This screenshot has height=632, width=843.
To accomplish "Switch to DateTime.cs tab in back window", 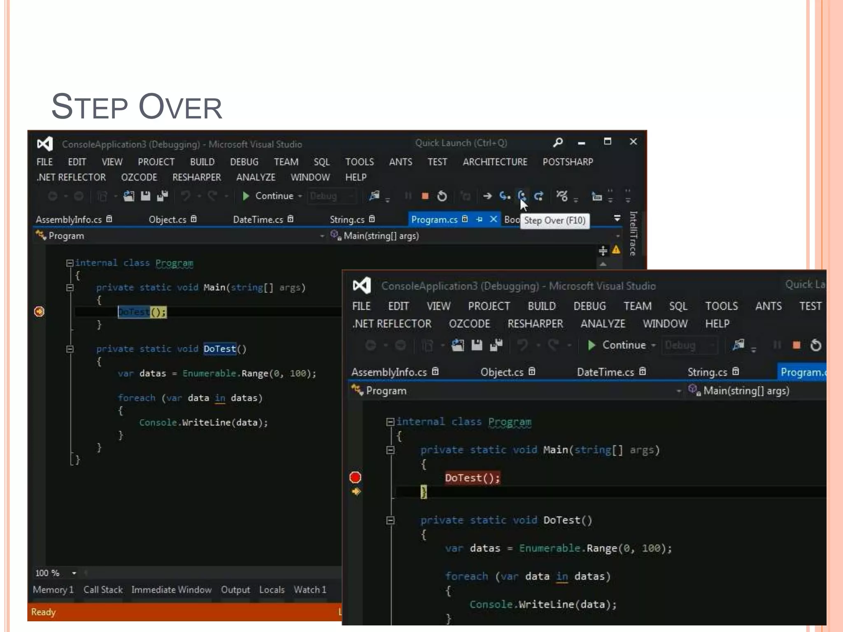I will [263, 219].
